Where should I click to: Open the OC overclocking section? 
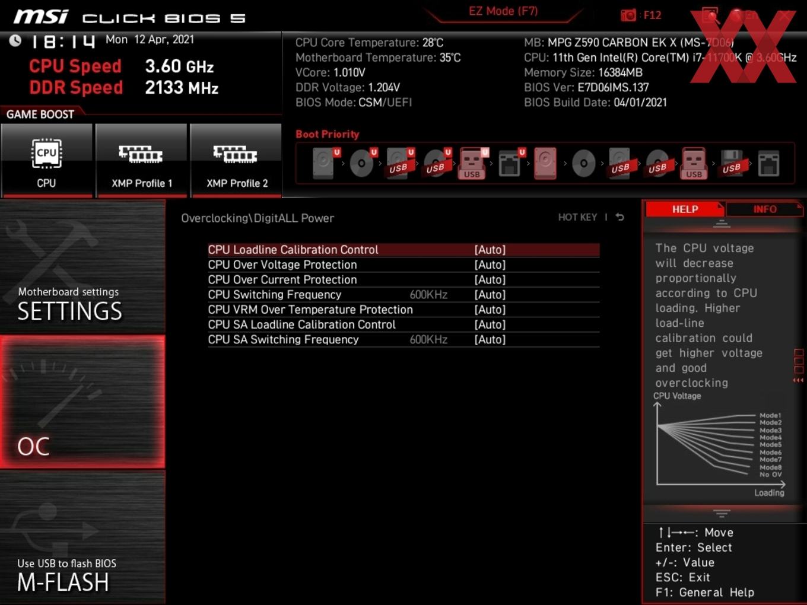pos(82,402)
